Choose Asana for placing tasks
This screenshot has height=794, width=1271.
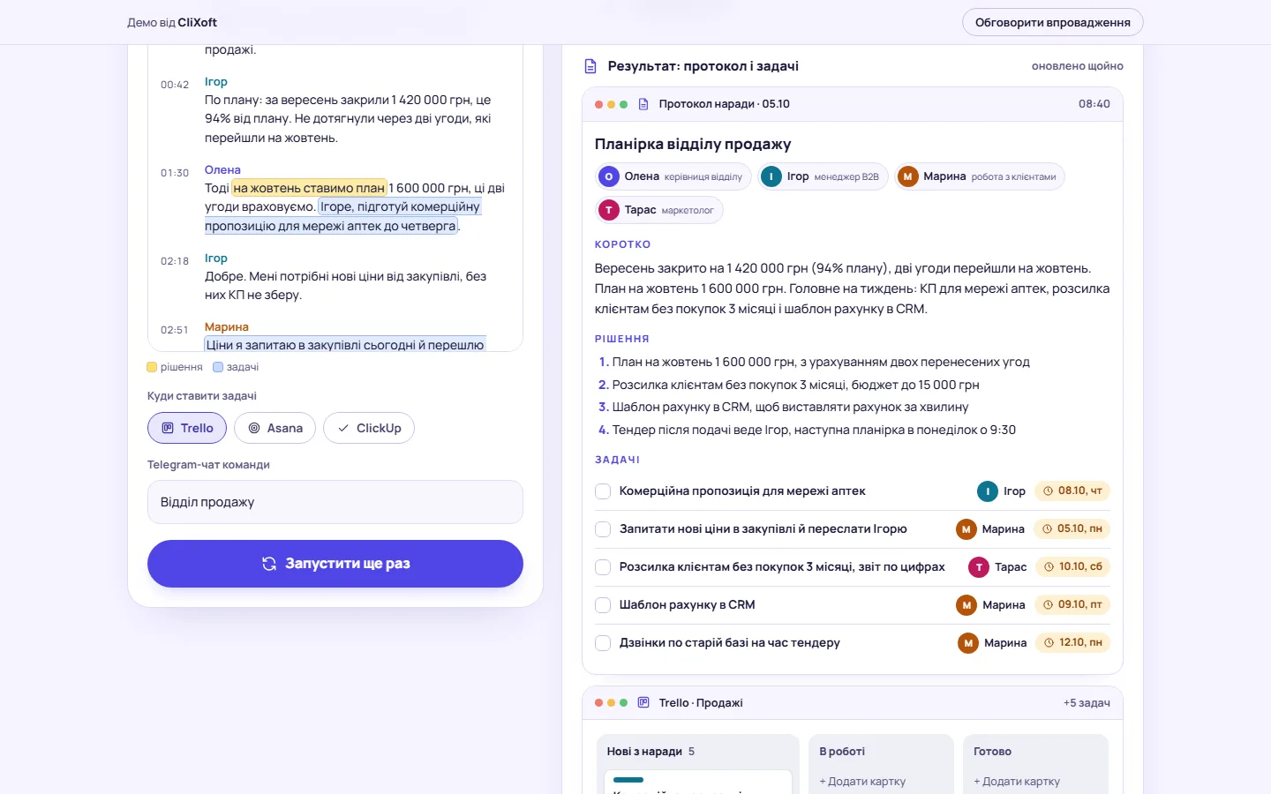click(275, 428)
